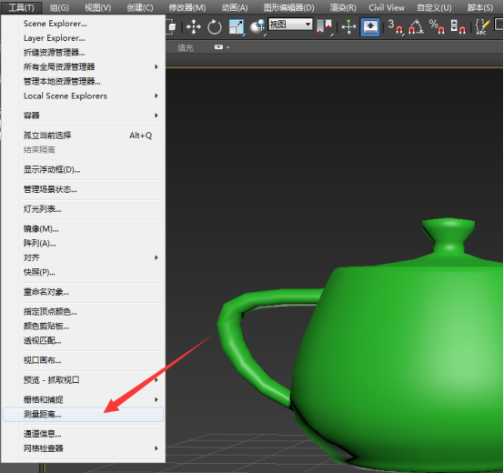
Task: Select the Uniform Scale tool
Action: pos(237,27)
